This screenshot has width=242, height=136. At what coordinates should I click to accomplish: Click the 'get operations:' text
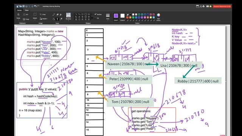click(141, 111)
